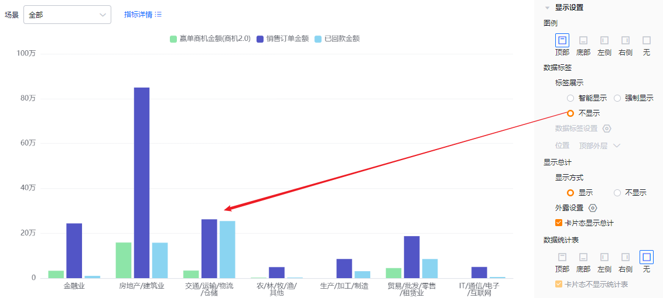
Task: Open 外露设置 hexagon gear icon
Action: click(593, 208)
